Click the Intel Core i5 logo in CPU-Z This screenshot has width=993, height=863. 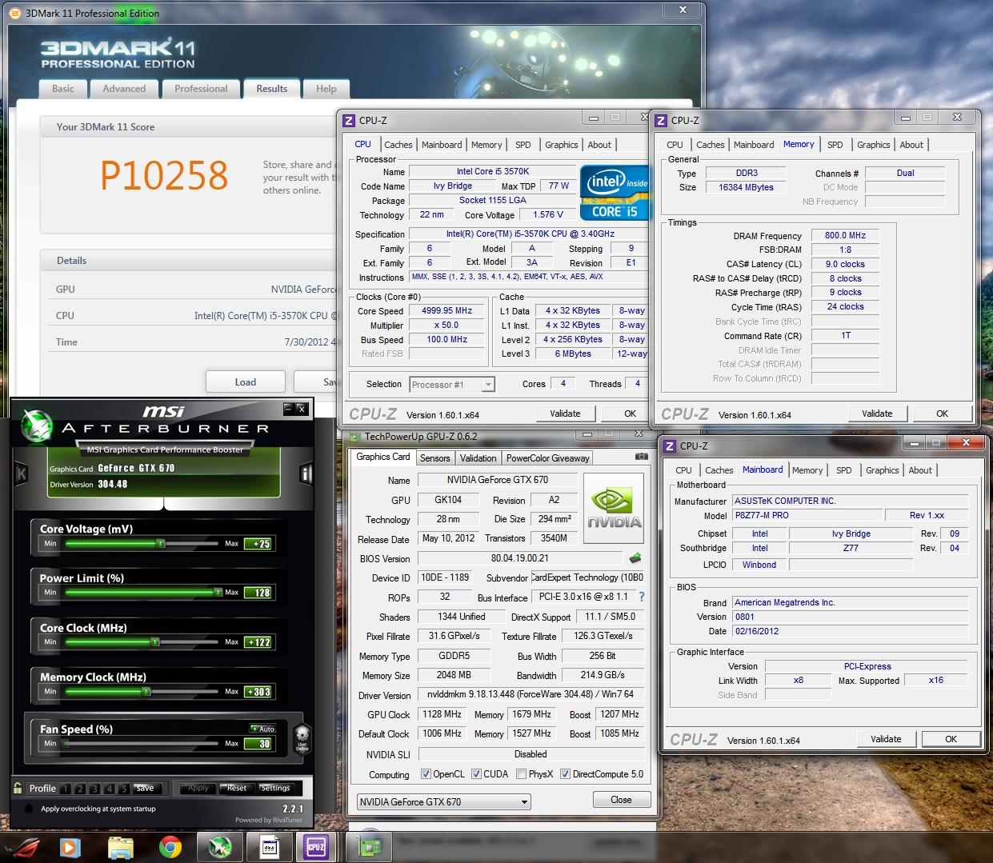tap(615, 193)
